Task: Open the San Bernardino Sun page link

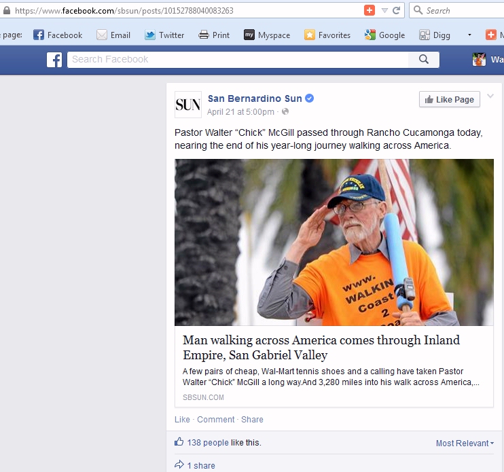Action: point(255,98)
